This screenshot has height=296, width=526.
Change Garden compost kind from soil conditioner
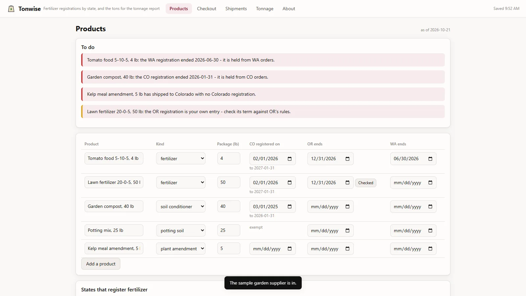click(181, 207)
